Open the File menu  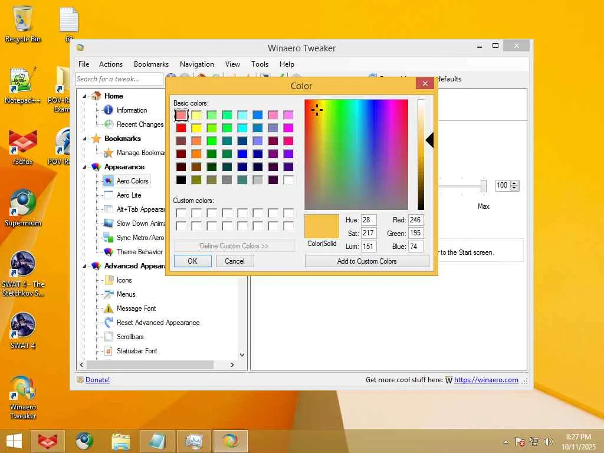(x=84, y=64)
